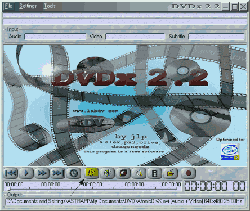Click the timeline slider handle
250x211 pixels.
coord(9,188)
